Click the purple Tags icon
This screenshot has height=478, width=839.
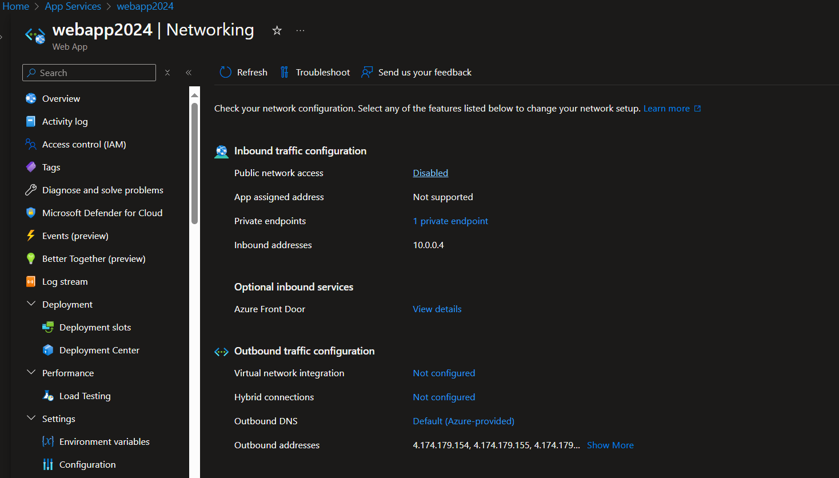coord(31,167)
